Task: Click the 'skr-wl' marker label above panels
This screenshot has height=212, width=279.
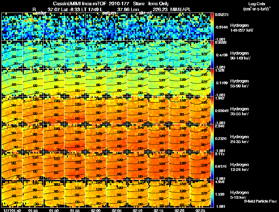Action: (145, 13)
